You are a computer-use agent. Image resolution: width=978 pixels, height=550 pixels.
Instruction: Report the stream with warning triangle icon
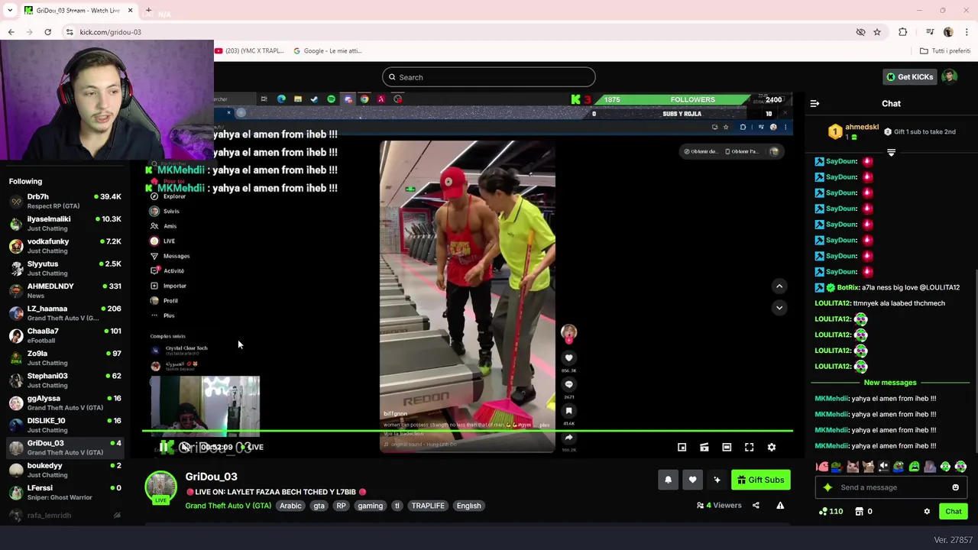[x=780, y=506]
